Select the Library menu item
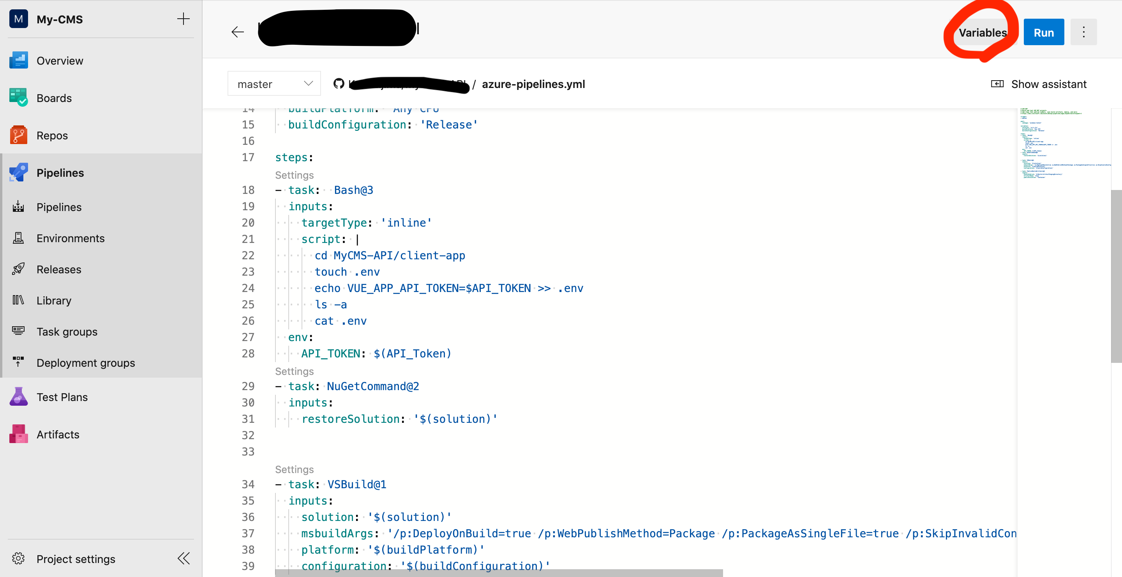This screenshot has height=577, width=1122. pos(54,301)
